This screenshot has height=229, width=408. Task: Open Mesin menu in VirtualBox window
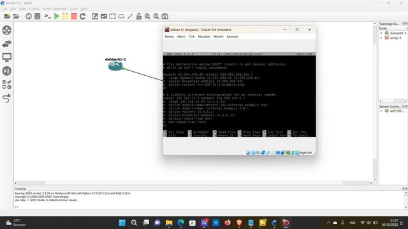tap(181, 37)
